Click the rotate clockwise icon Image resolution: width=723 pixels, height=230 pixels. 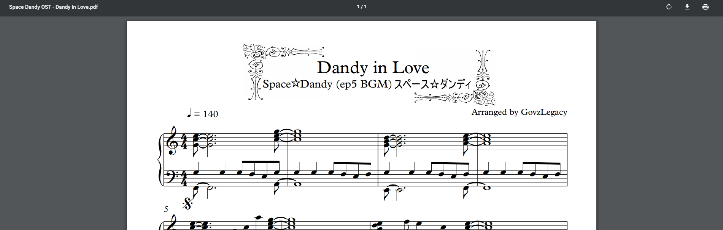pyautogui.click(x=669, y=7)
